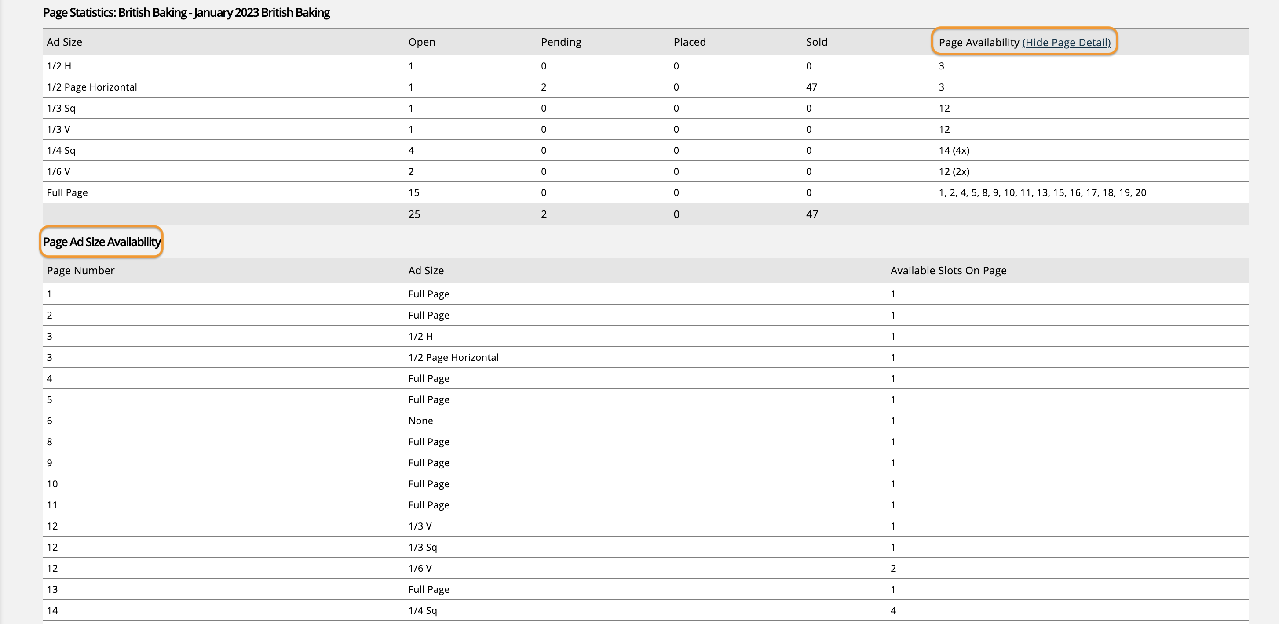
Task: Click the Hide Page Detail link
Action: click(1066, 43)
